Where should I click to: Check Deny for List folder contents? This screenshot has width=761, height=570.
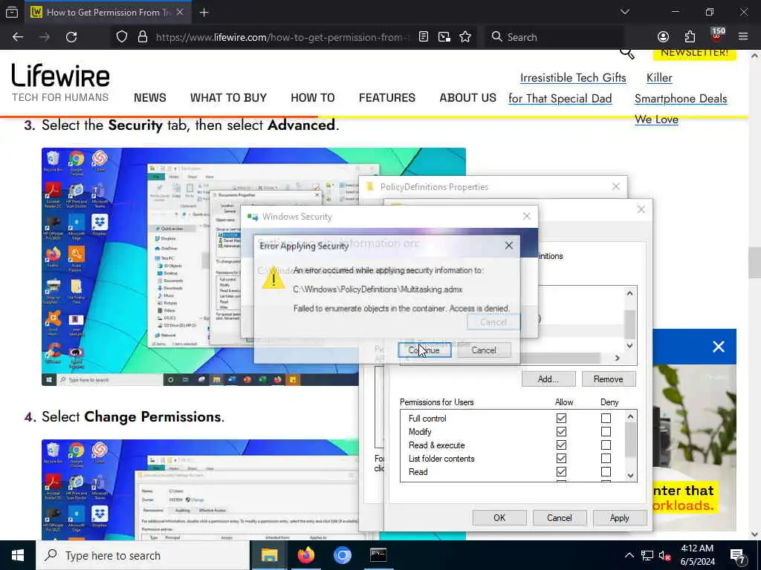point(606,459)
